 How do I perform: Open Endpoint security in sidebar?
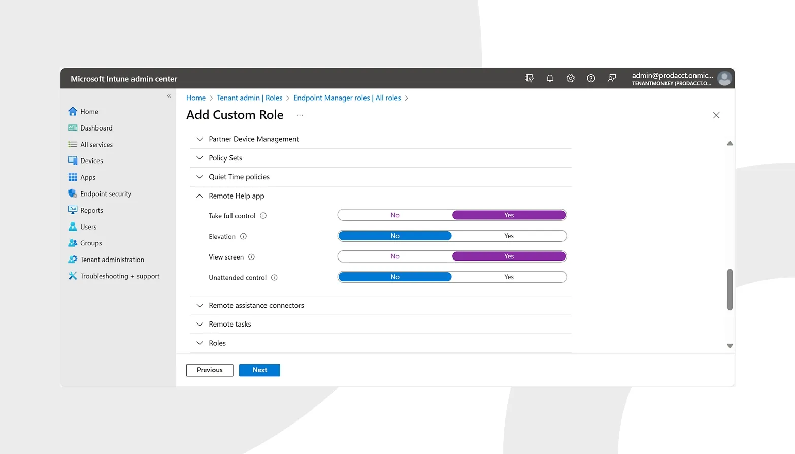106,194
